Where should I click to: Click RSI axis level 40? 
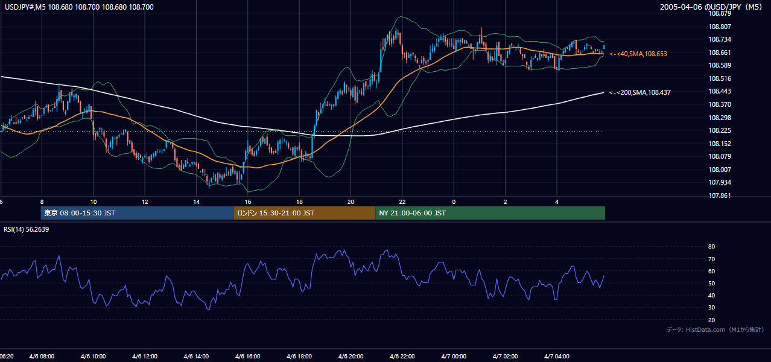(x=711, y=295)
